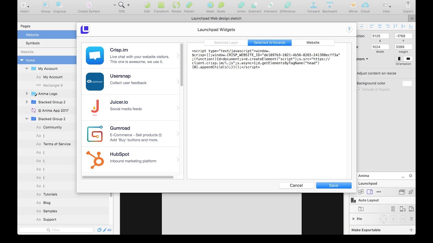
Task: Switch to the Selected Layer tab
Action: pos(226,43)
